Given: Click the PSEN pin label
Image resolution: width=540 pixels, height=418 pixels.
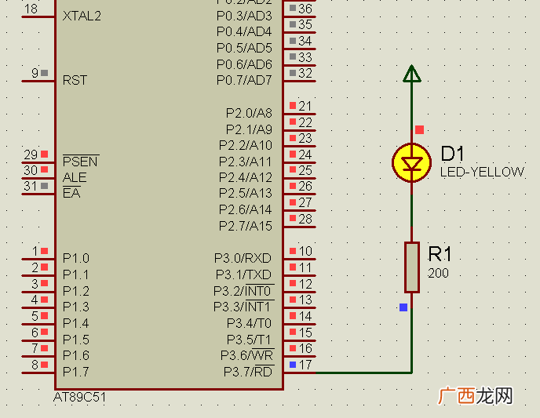Looking at the screenshot, I should pyautogui.click(x=81, y=162).
